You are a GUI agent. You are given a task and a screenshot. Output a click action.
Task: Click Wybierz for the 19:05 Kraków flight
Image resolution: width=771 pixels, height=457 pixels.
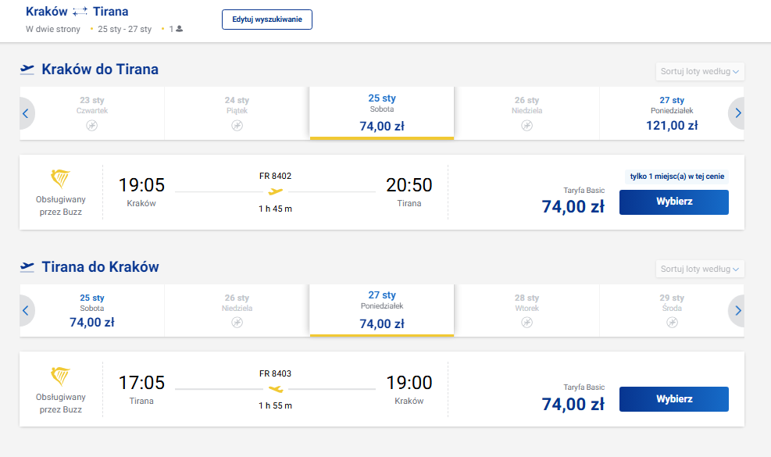[673, 202]
